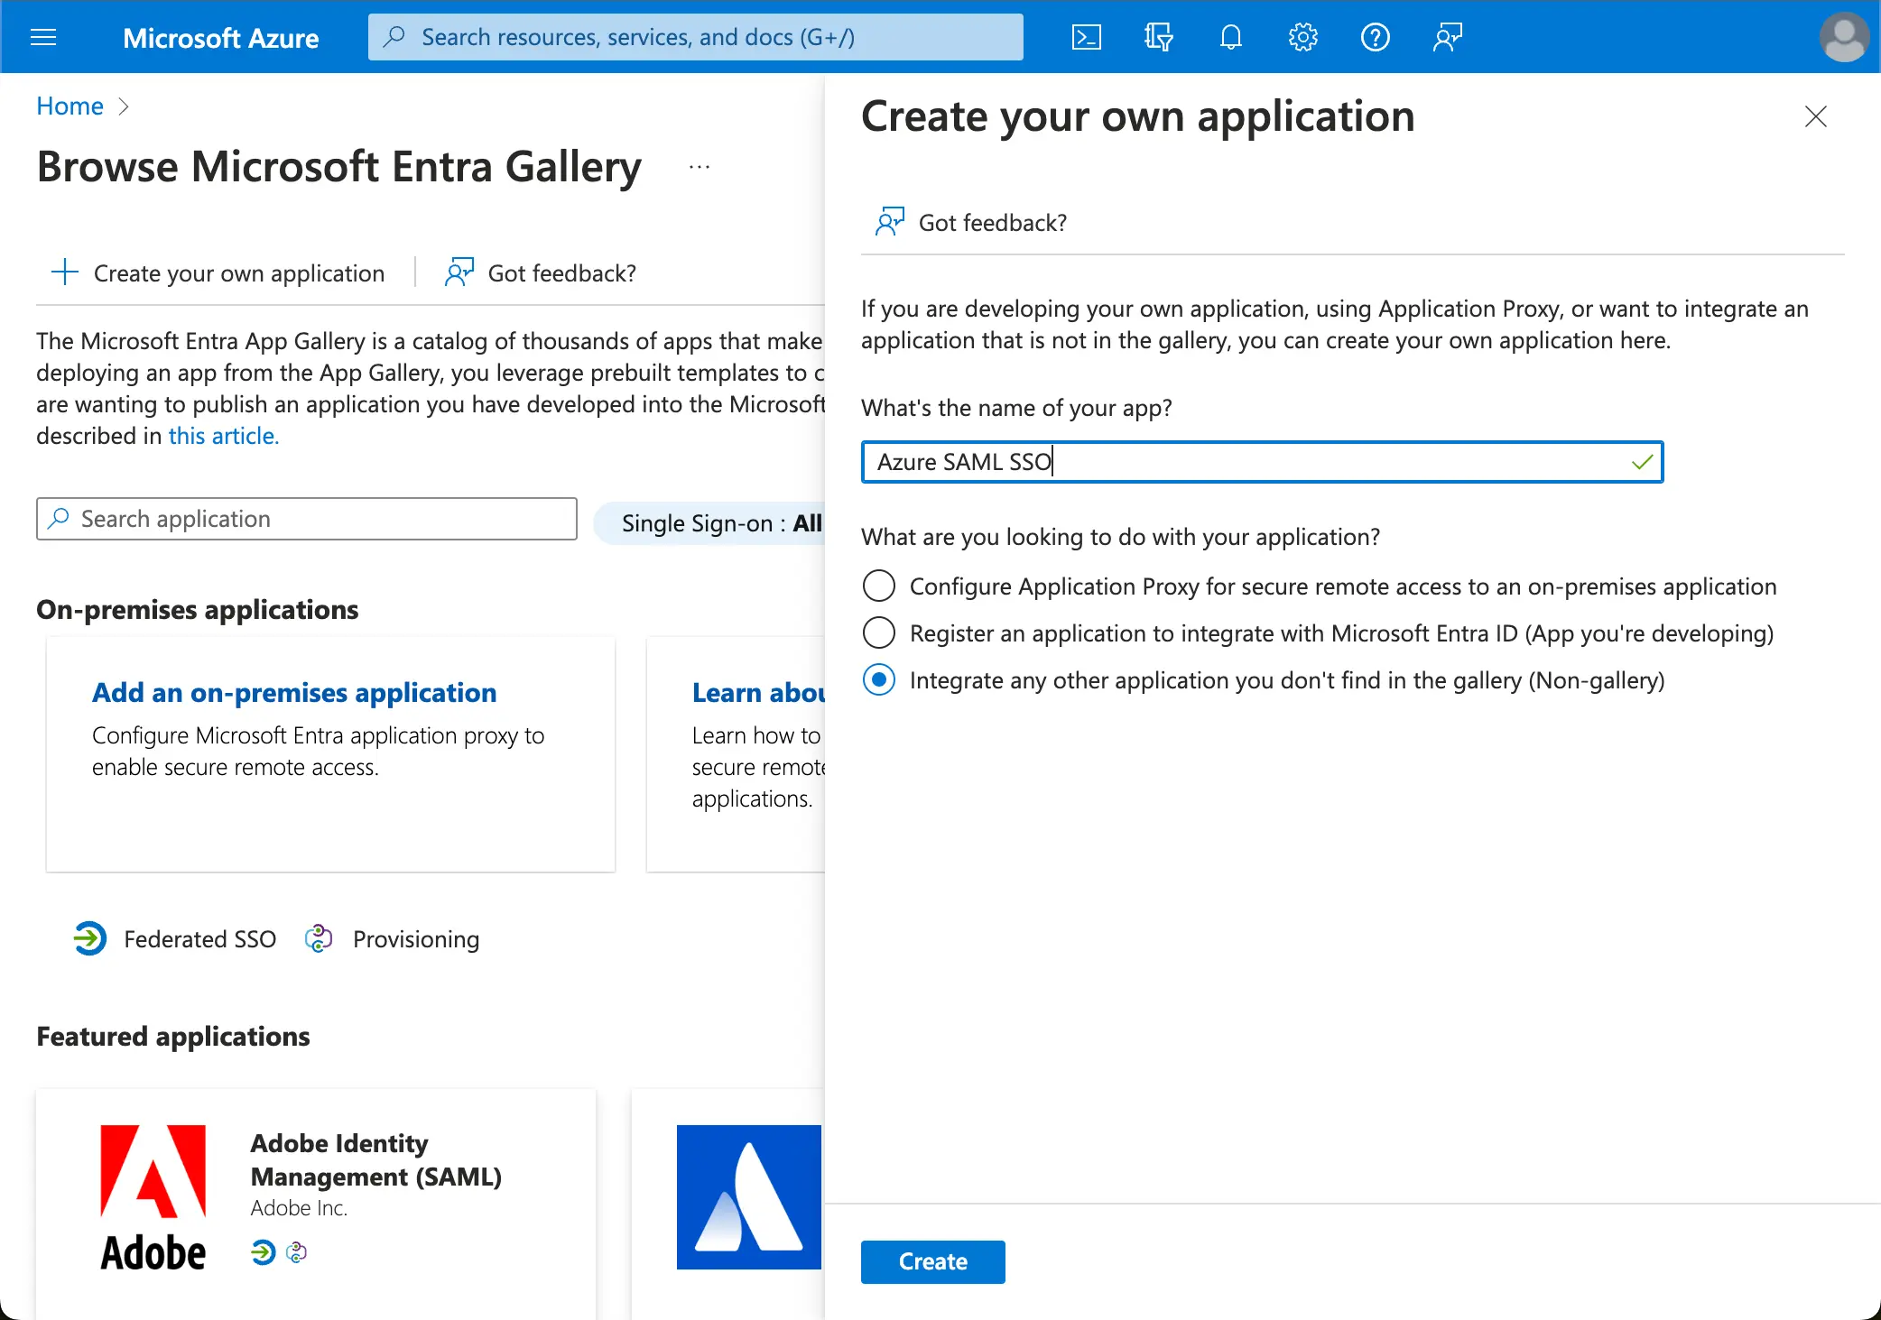The height and width of the screenshot is (1320, 1881).
Task: Open the Cloud Shell terminal
Action: click(1087, 37)
